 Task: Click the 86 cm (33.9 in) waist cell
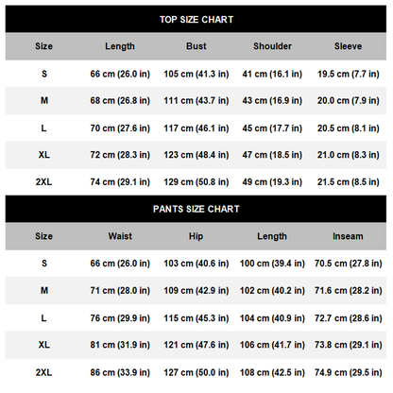(x=120, y=372)
